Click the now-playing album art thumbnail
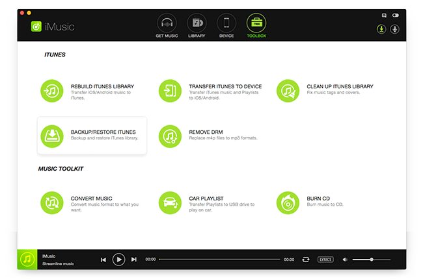The width and height of the screenshot is (423, 279). coord(27,260)
